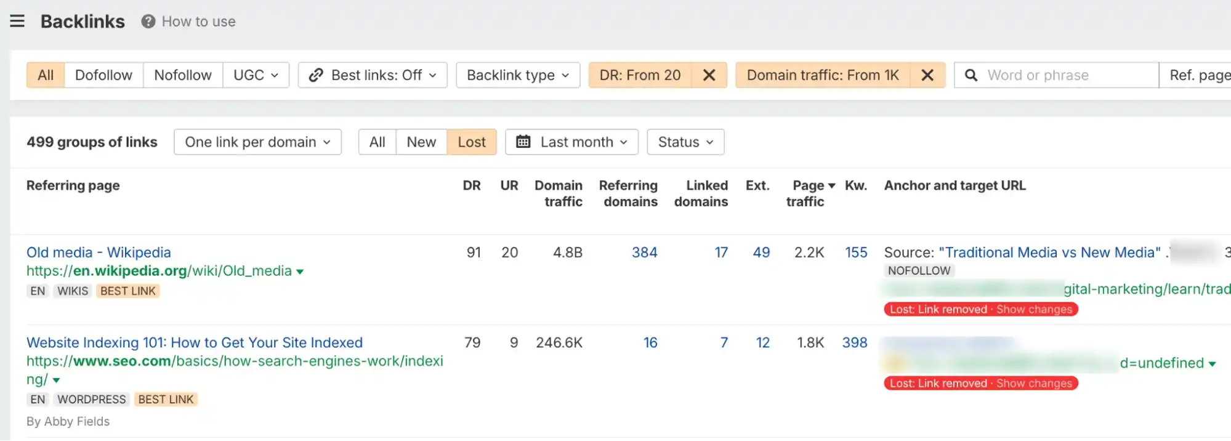Viewport: 1231px width, 441px height.
Task: Sort by UR column
Action: coord(509,185)
